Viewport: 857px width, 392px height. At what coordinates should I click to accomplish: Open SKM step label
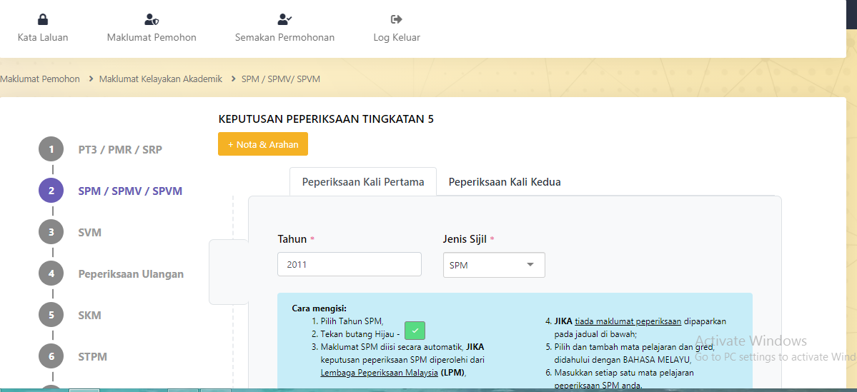pos(89,315)
